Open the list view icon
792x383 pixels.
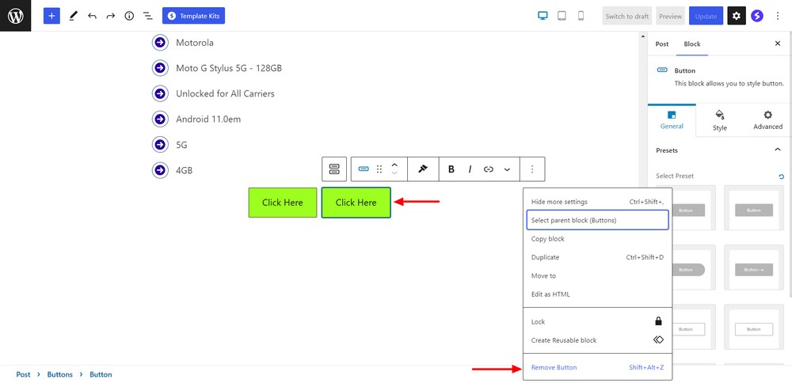click(x=147, y=16)
